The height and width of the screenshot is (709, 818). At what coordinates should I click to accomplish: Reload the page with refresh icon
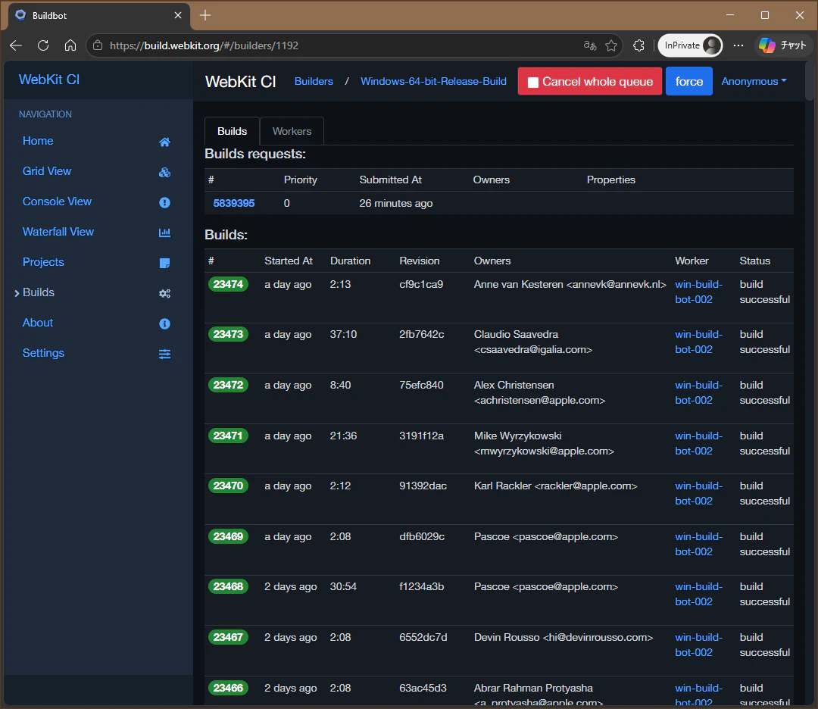click(x=43, y=45)
